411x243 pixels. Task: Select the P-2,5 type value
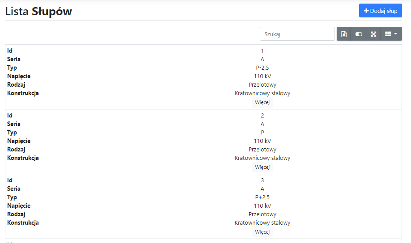click(263, 68)
